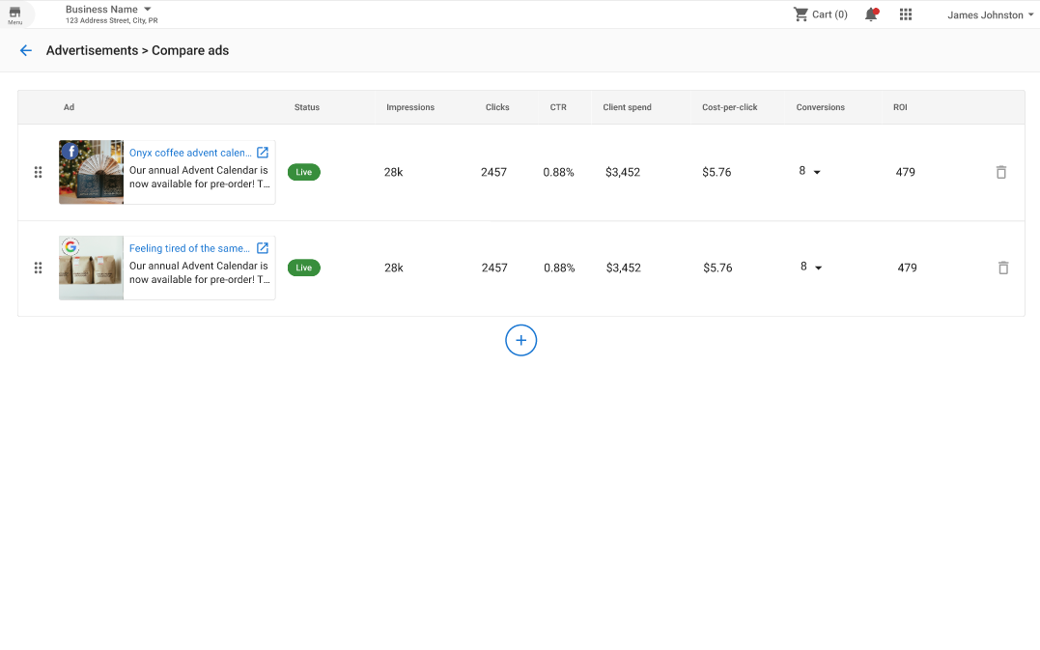
Task: Go back using the blue back arrow
Action: coord(25,50)
